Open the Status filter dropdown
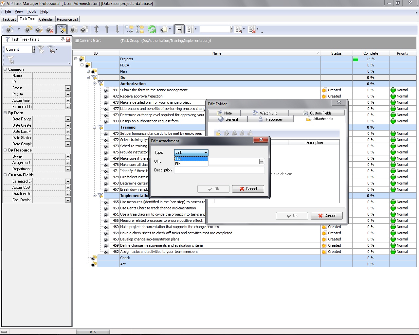Viewport: 419px width, 335px height. coord(68,88)
